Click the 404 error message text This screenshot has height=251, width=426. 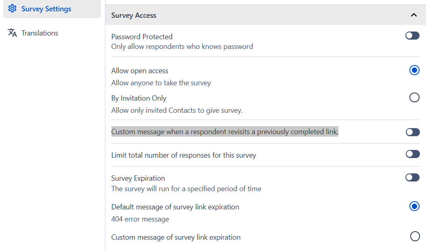pos(140,219)
